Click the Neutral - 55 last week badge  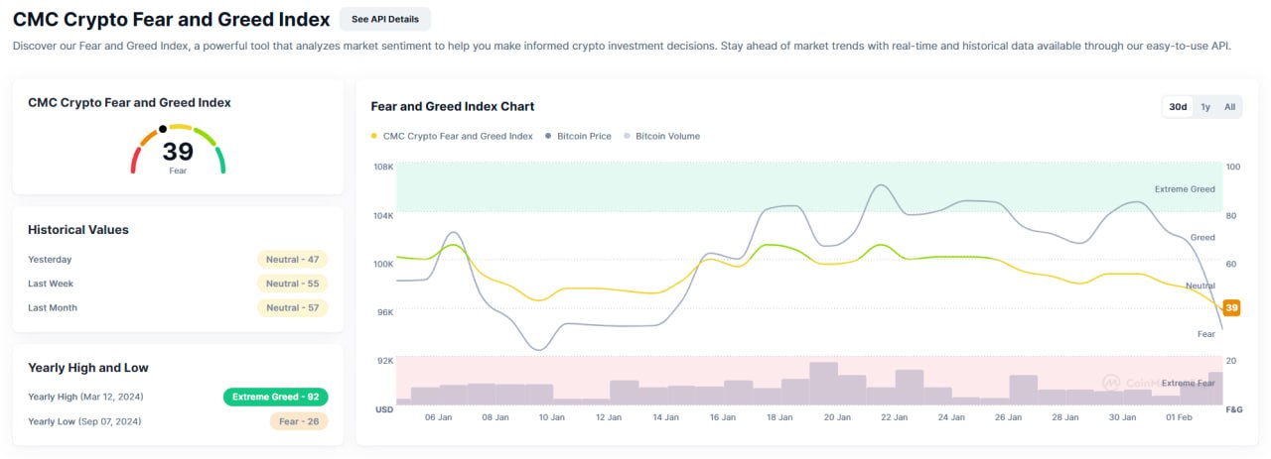click(292, 284)
